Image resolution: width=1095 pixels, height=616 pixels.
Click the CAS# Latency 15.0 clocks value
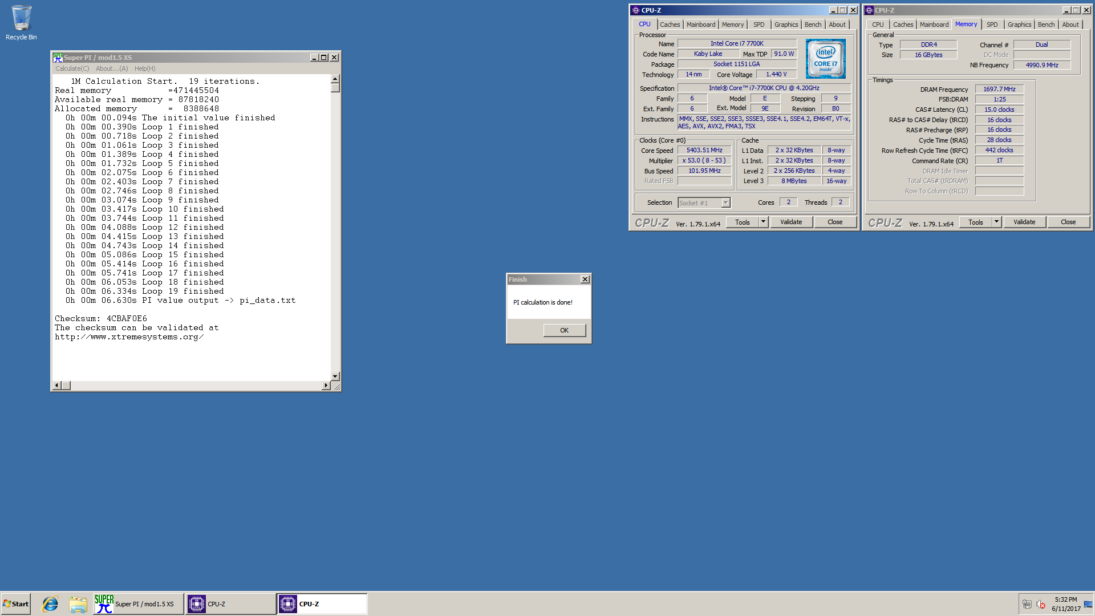(x=999, y=110)
